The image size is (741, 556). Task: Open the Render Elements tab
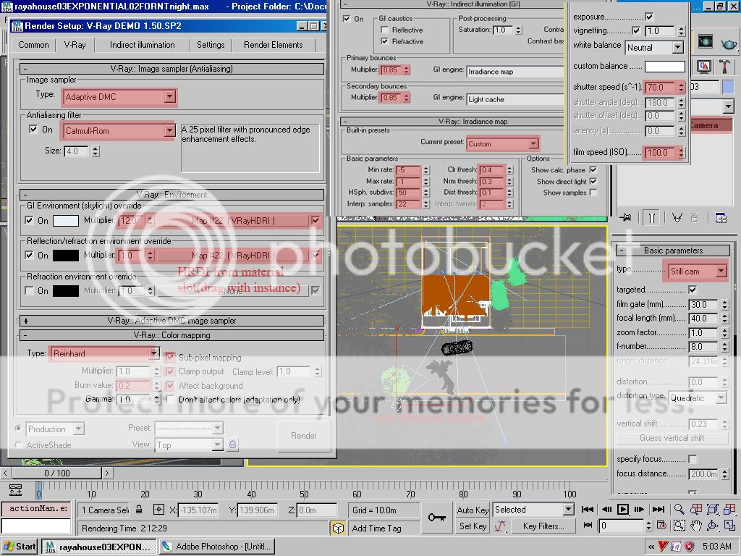tap(273, 45)
